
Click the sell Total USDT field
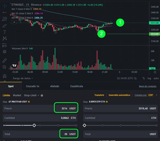[121, 134]
